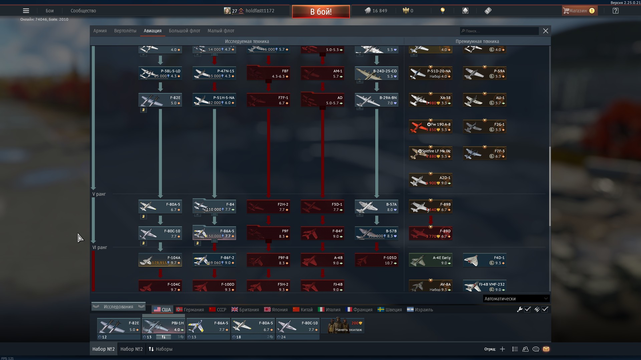Select the B-29A-BN bomber in tree
Viewport: 641px width, 360px height.
pos(377,100)
